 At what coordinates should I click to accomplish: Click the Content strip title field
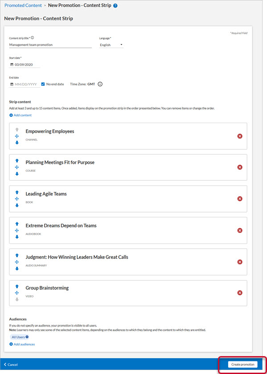tap(50, 45)
